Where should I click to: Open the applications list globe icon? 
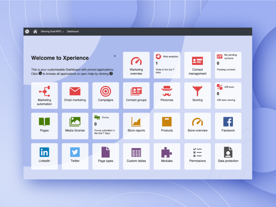coord(27,32)
